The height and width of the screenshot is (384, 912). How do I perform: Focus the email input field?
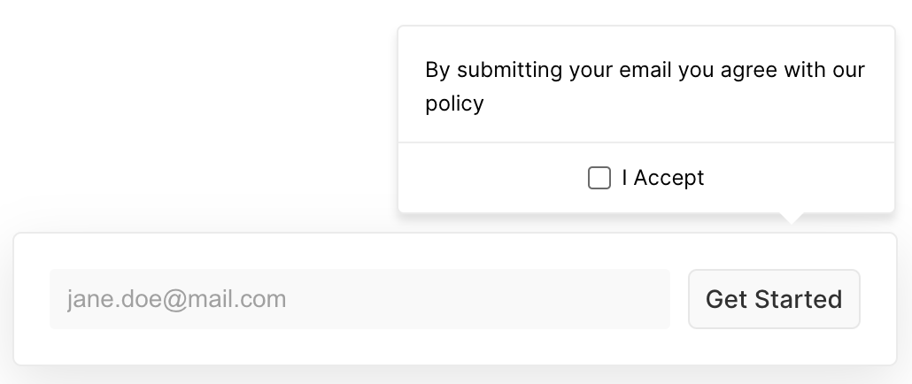coord(359,299)
